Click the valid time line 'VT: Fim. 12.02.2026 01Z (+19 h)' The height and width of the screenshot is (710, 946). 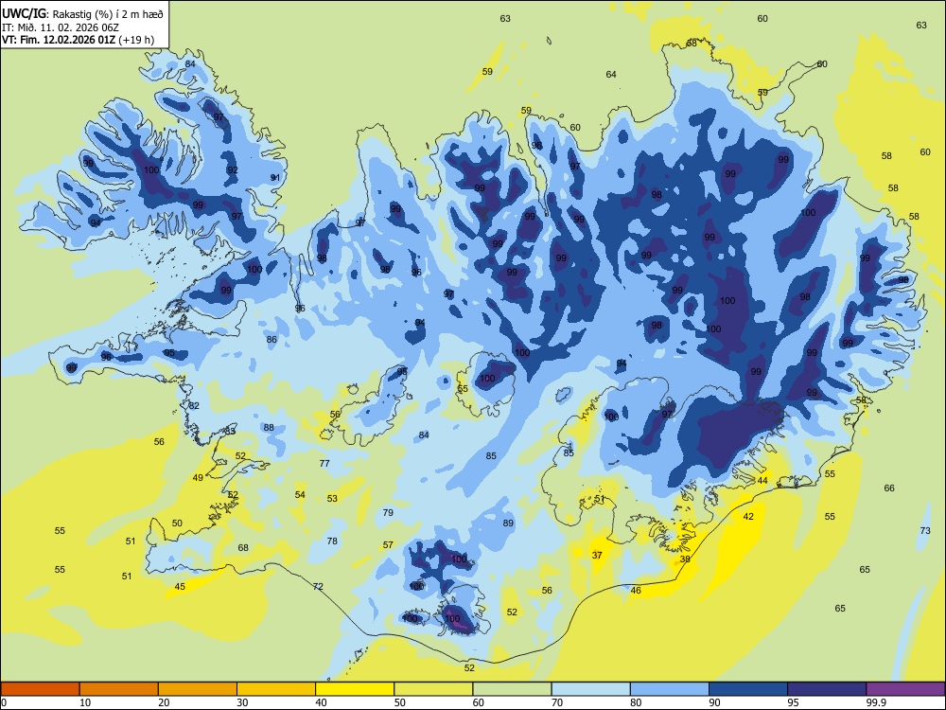pyautogui.click(x=78, y=40)
